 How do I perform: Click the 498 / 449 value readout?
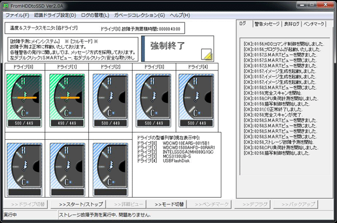coord(67,123)
